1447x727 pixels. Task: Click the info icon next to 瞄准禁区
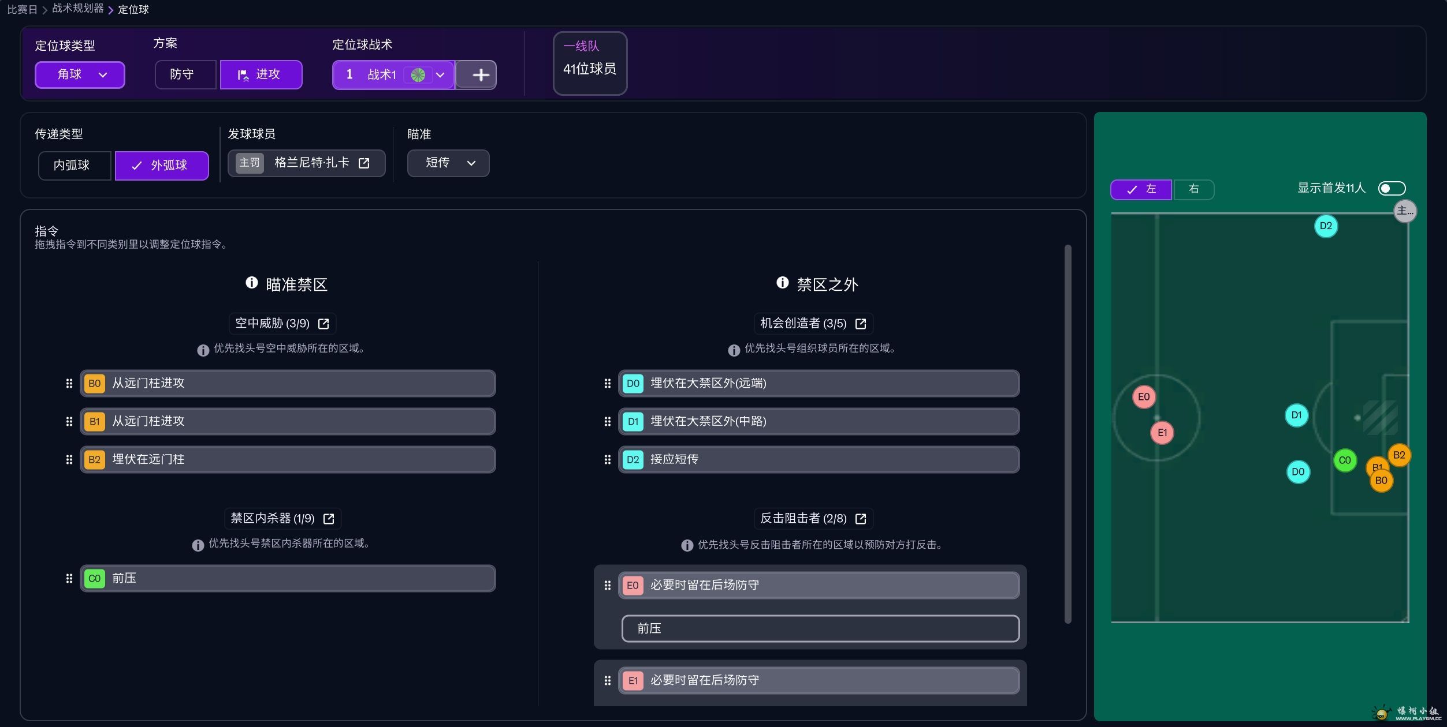point(252,283)
